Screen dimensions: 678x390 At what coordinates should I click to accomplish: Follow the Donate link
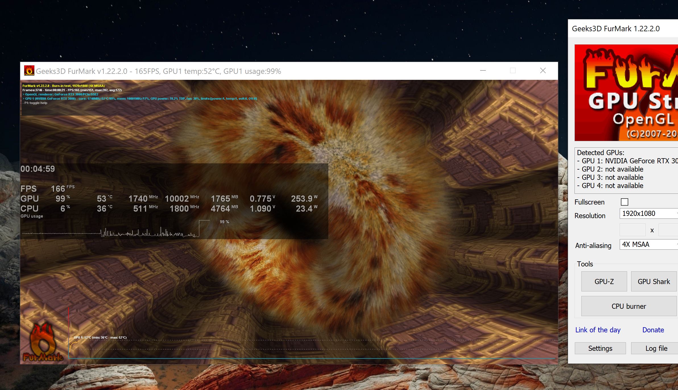pos(653,330)
